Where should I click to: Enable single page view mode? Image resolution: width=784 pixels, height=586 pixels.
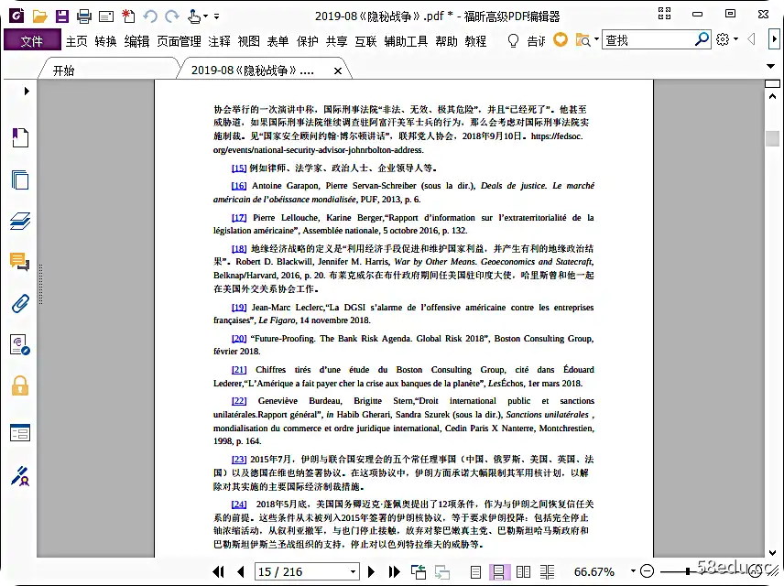point(475,571)
